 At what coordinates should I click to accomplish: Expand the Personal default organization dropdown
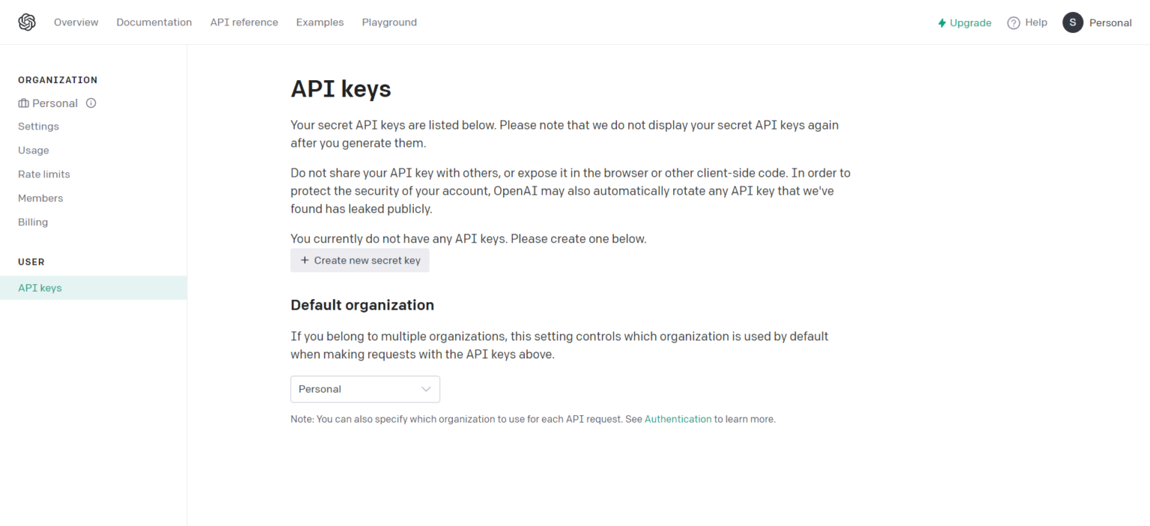pos(365,389)
